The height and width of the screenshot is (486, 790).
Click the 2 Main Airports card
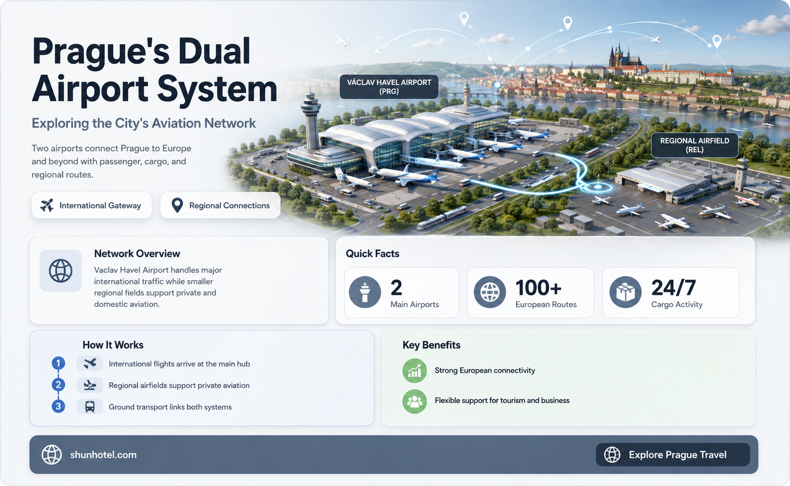401,293
